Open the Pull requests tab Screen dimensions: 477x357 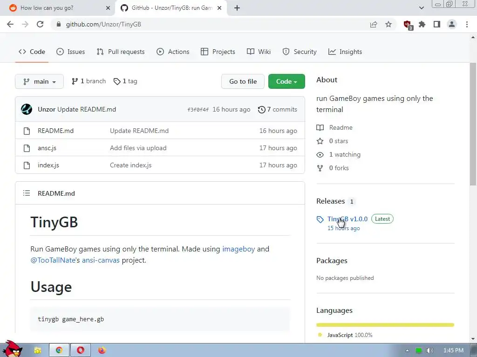coord(121,52)
